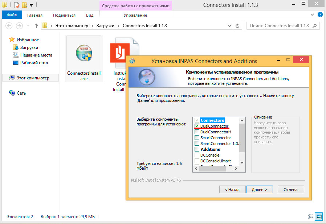The width and height of the screenshot is (326, 224).
Task: Open recent locations dropdown arrow
Action: (x=28, y=26)
